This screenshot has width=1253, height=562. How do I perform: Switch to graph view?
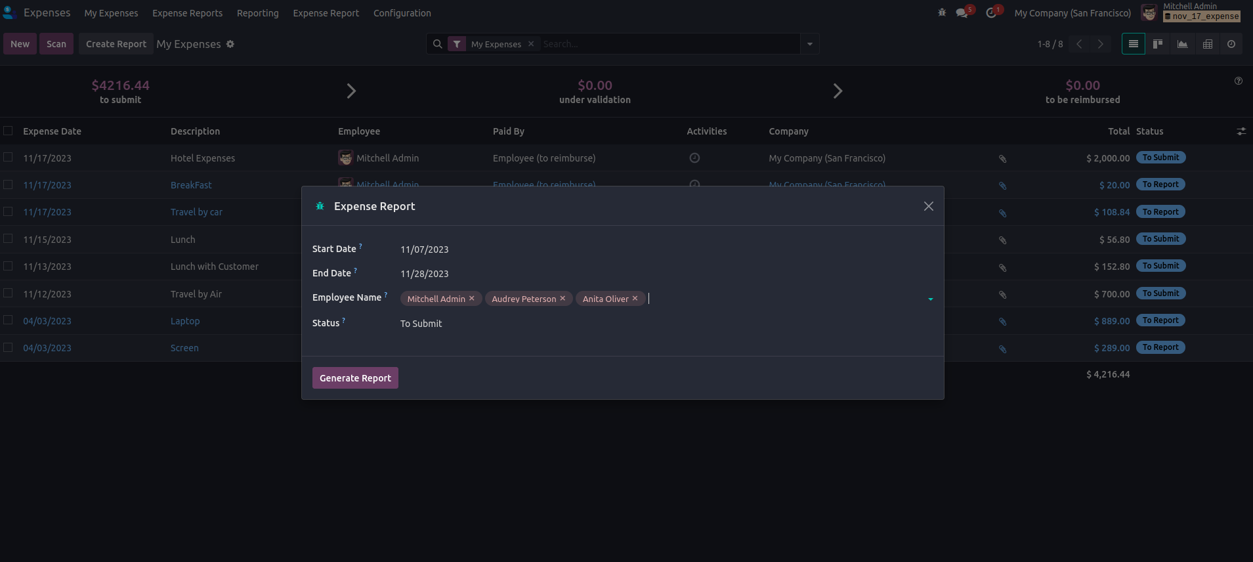(x=1182, y=44)
